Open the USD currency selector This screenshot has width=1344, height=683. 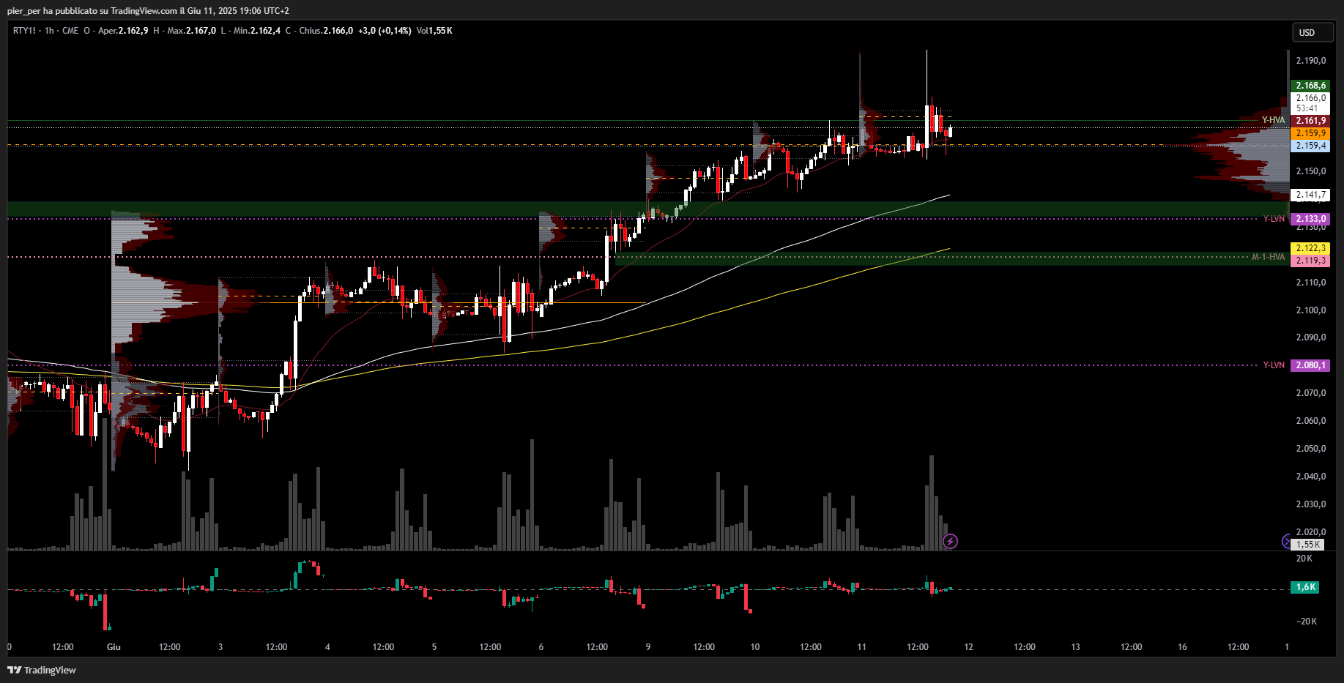[x=1312, y=32]
